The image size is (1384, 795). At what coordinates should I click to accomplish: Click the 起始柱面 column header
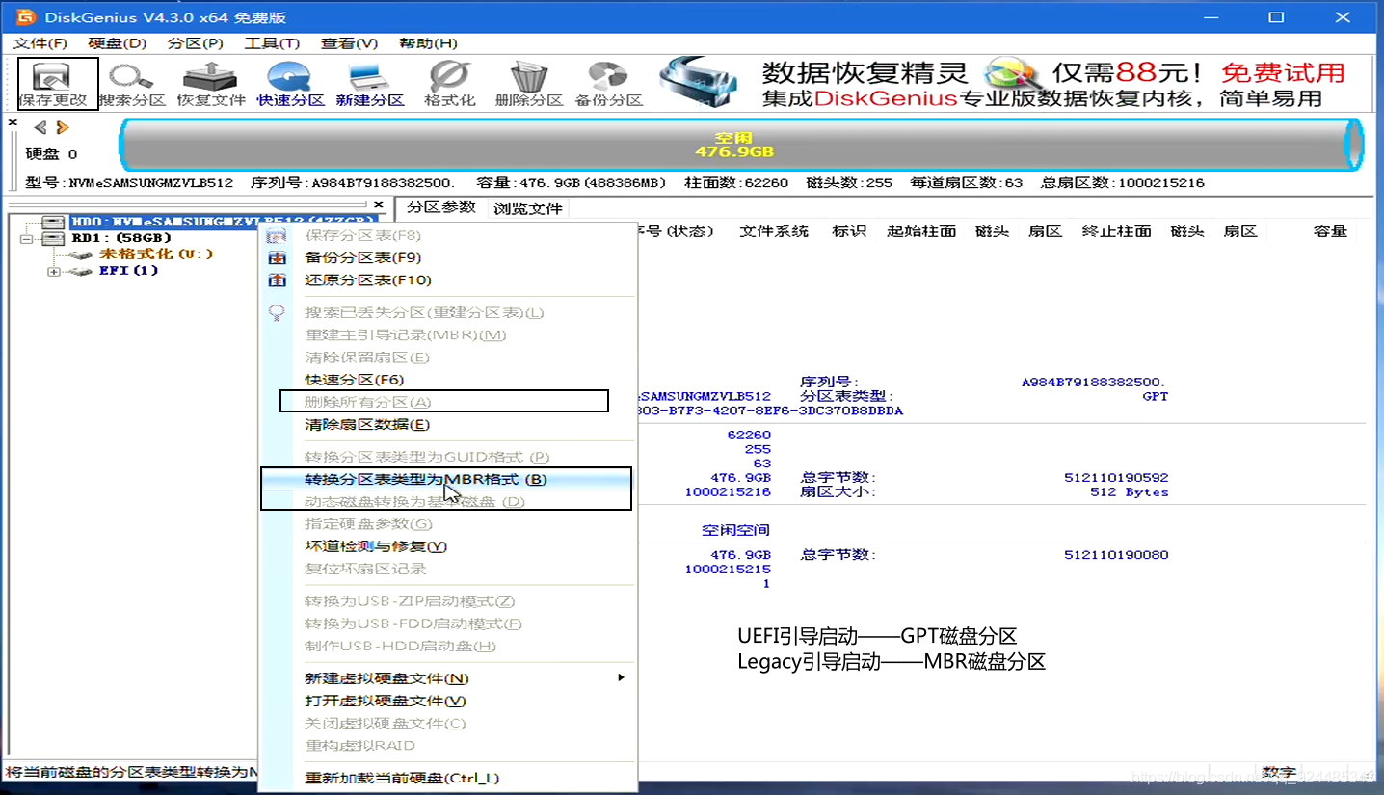(921, 231)
